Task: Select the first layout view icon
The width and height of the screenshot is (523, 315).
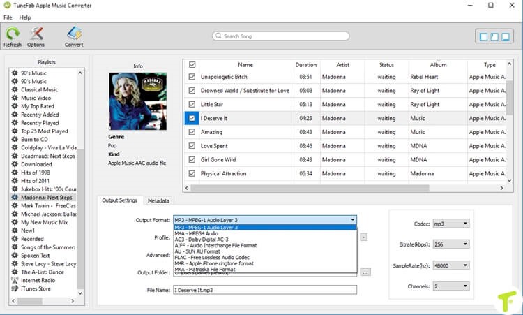Action: click(483, 36)
